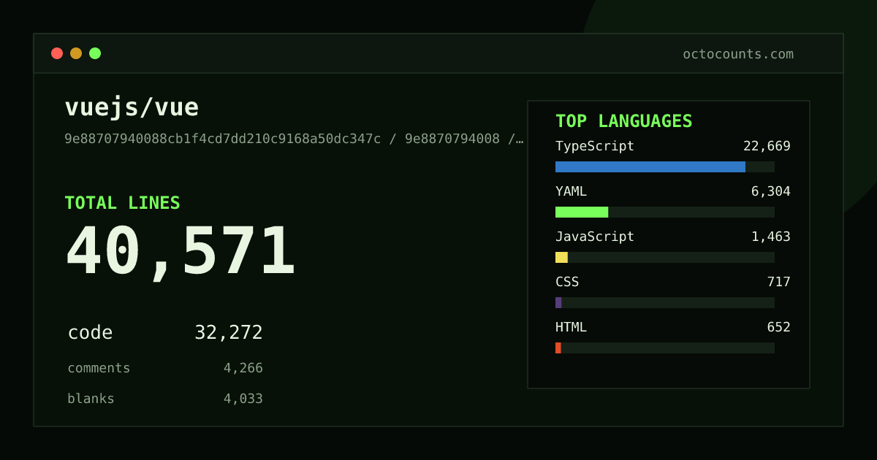Screen dimensions: 877x460
Task: Click the HTML language label
Action: click(571, 327)
